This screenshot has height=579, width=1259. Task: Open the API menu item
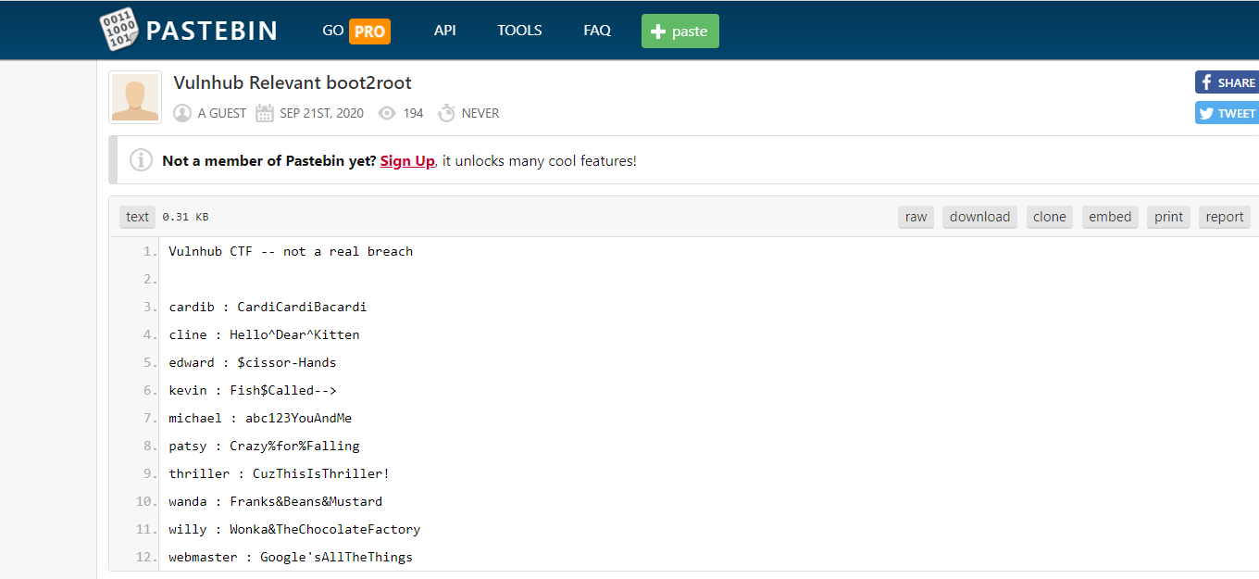click(x=445, y=31)
